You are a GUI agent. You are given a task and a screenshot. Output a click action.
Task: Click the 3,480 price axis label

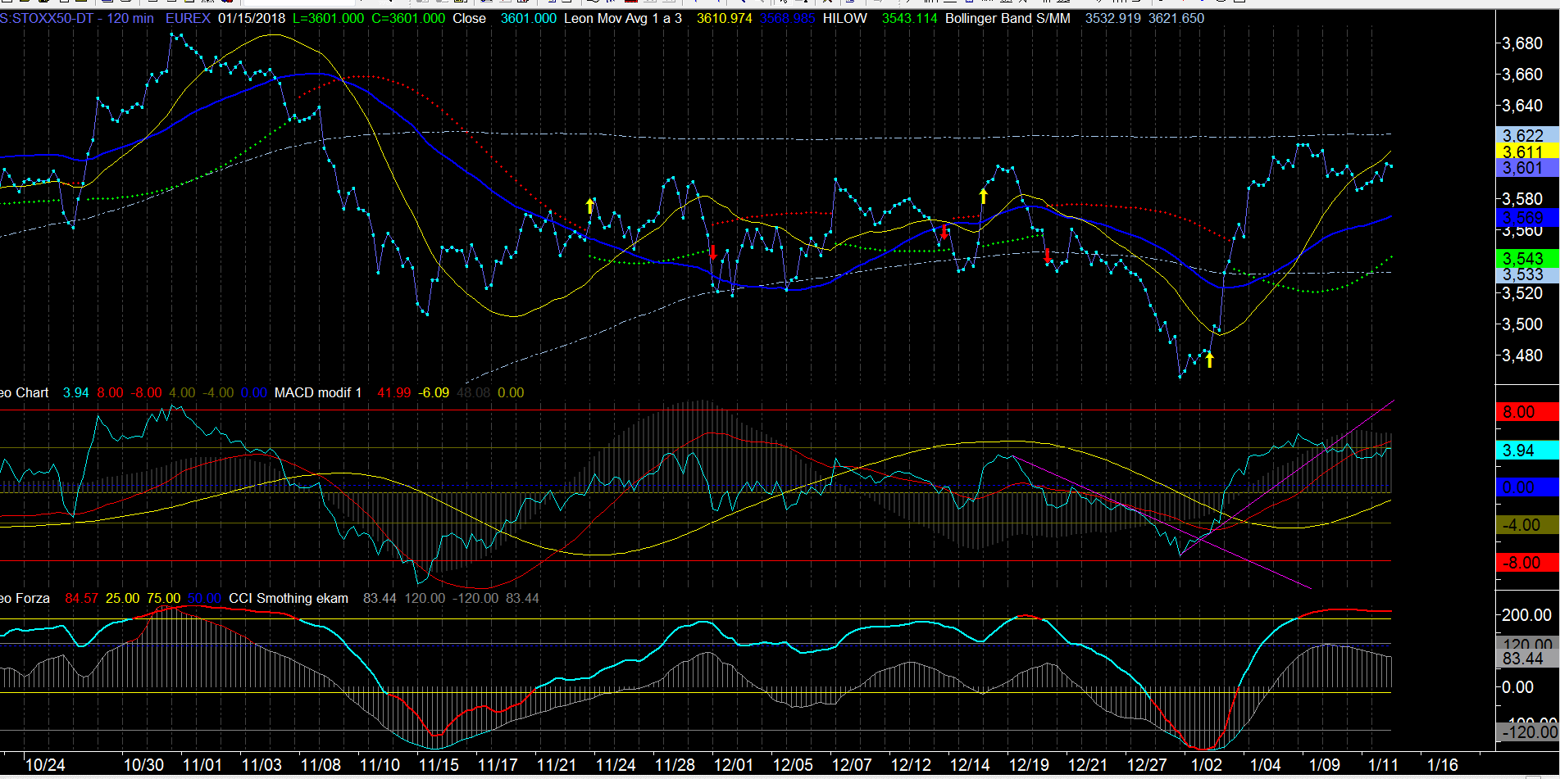1522,356
